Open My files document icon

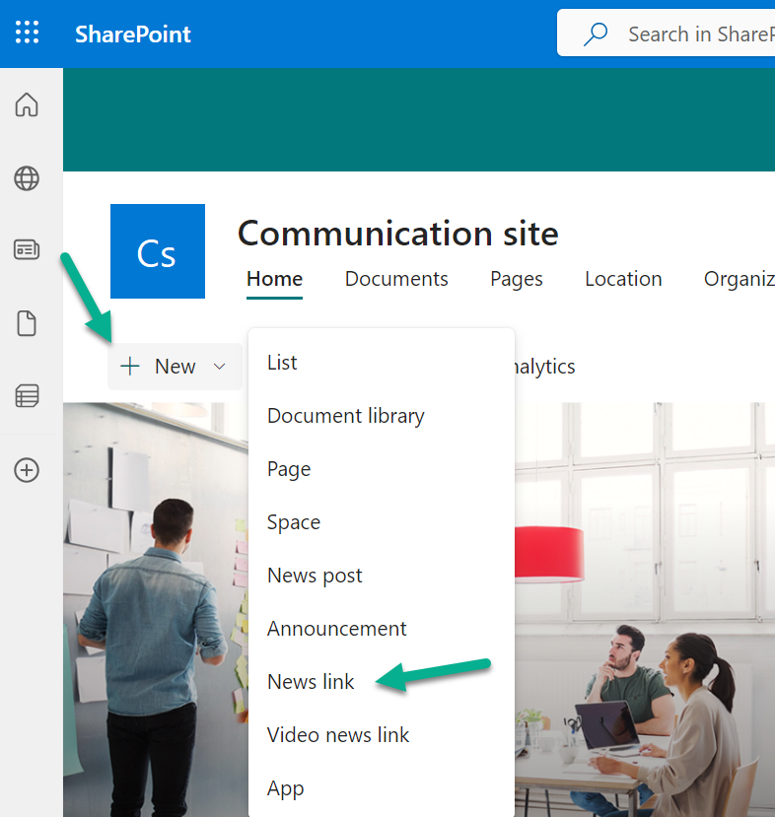27,323
